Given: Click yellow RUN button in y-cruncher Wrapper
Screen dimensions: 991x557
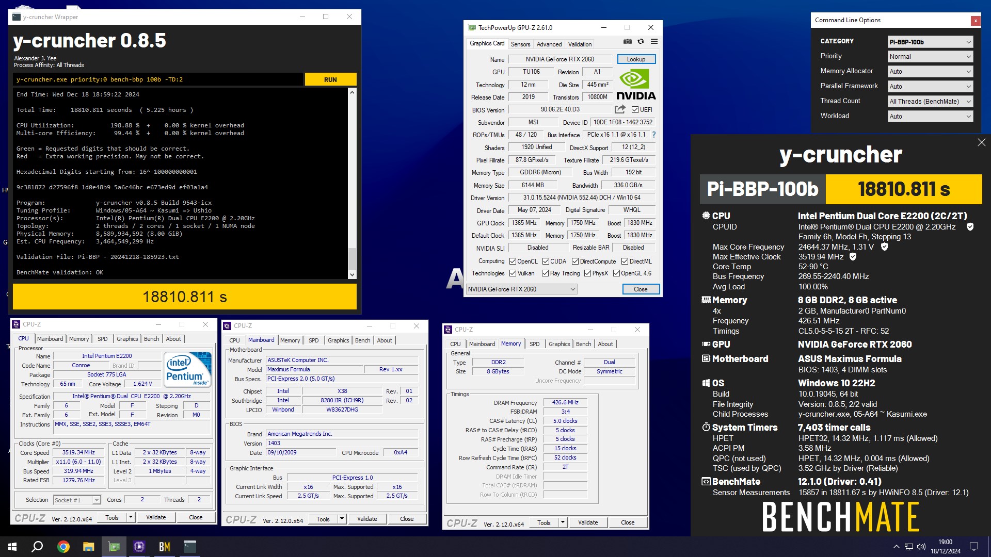Looking at the screenshot, I should 330,79.
